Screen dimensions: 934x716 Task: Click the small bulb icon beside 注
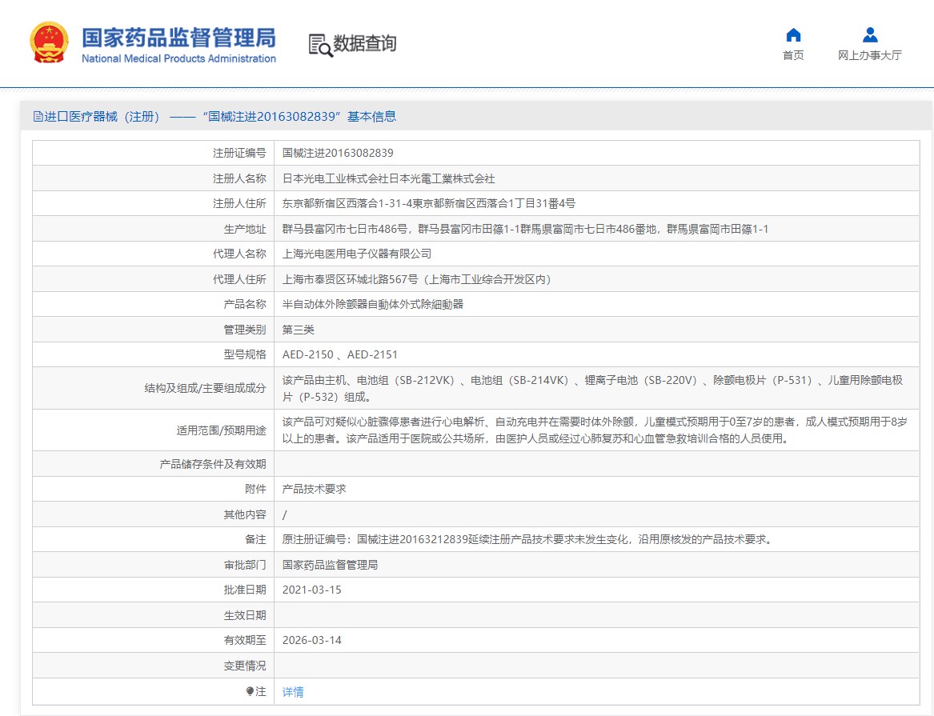tap(250, 691)
